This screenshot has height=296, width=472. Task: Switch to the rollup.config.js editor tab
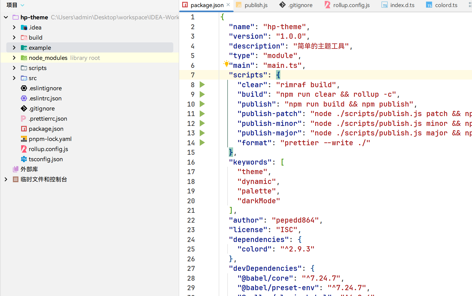pyautogui.click(x=347, y=5)
